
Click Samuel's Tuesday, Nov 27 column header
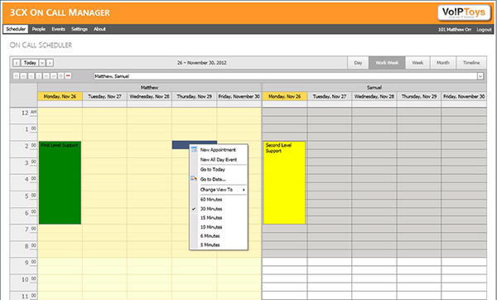pyautogui.click(x=330, y=96)
